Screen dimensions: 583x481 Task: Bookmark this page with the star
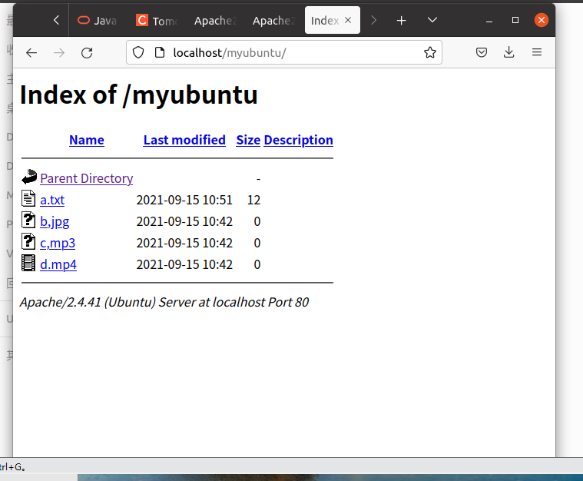coord(430,52)
